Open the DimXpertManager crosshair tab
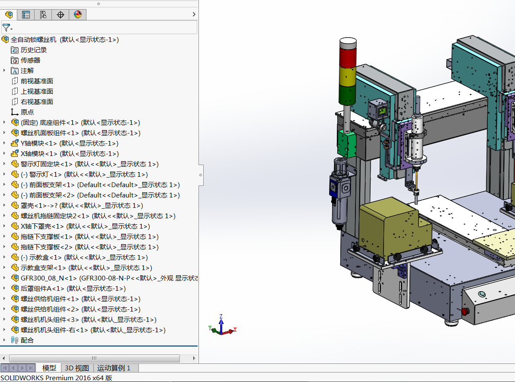Screen dimensions: 515x382 coord(61,14)
